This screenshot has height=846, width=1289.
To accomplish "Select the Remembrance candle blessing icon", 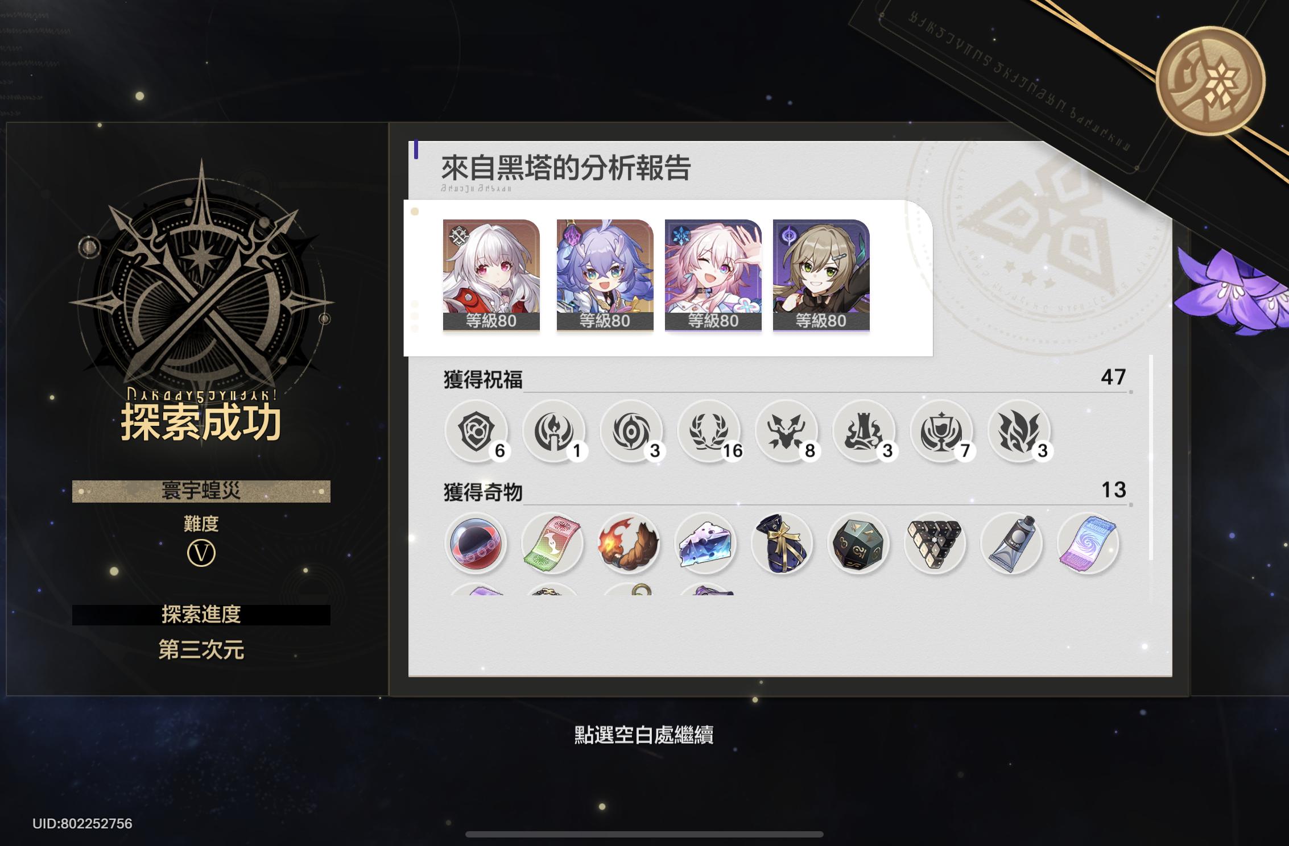I will tap(553, 431).
